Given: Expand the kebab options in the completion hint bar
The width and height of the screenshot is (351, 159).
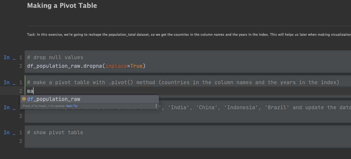Looking at the screenshot, I should 156,106.
